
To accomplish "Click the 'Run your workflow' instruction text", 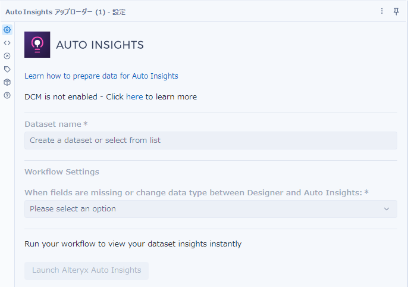I will pos(133,244).
